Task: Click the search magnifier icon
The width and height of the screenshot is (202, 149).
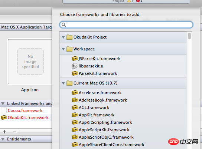Action: coord(63,24)
